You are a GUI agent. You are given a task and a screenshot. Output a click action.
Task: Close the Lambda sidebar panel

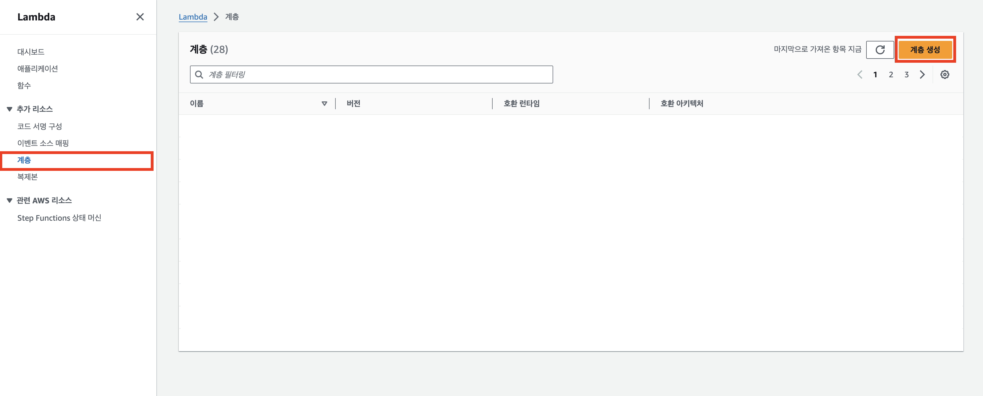[x=140, y=17]
